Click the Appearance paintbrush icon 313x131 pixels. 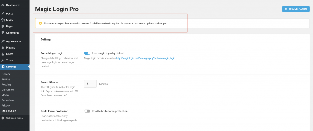click(3, 41)
